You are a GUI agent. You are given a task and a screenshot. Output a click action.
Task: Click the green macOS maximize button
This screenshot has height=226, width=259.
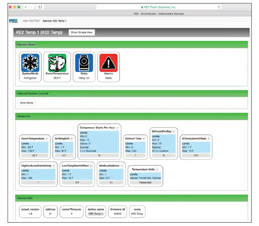(x=19, y=7)
